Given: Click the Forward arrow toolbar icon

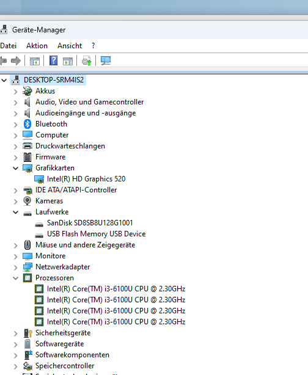Looking at the screenshot, I should [x=16, y=60].
